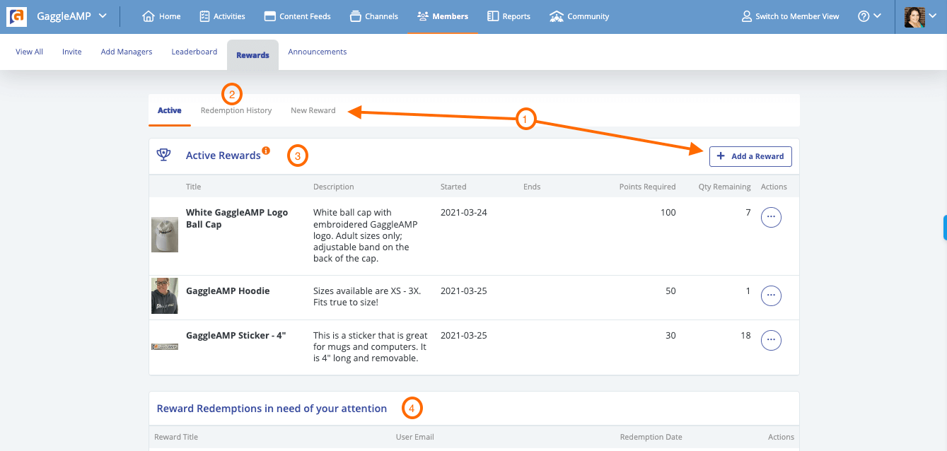
Task: Switch to Member View
Action: (790, 16)
